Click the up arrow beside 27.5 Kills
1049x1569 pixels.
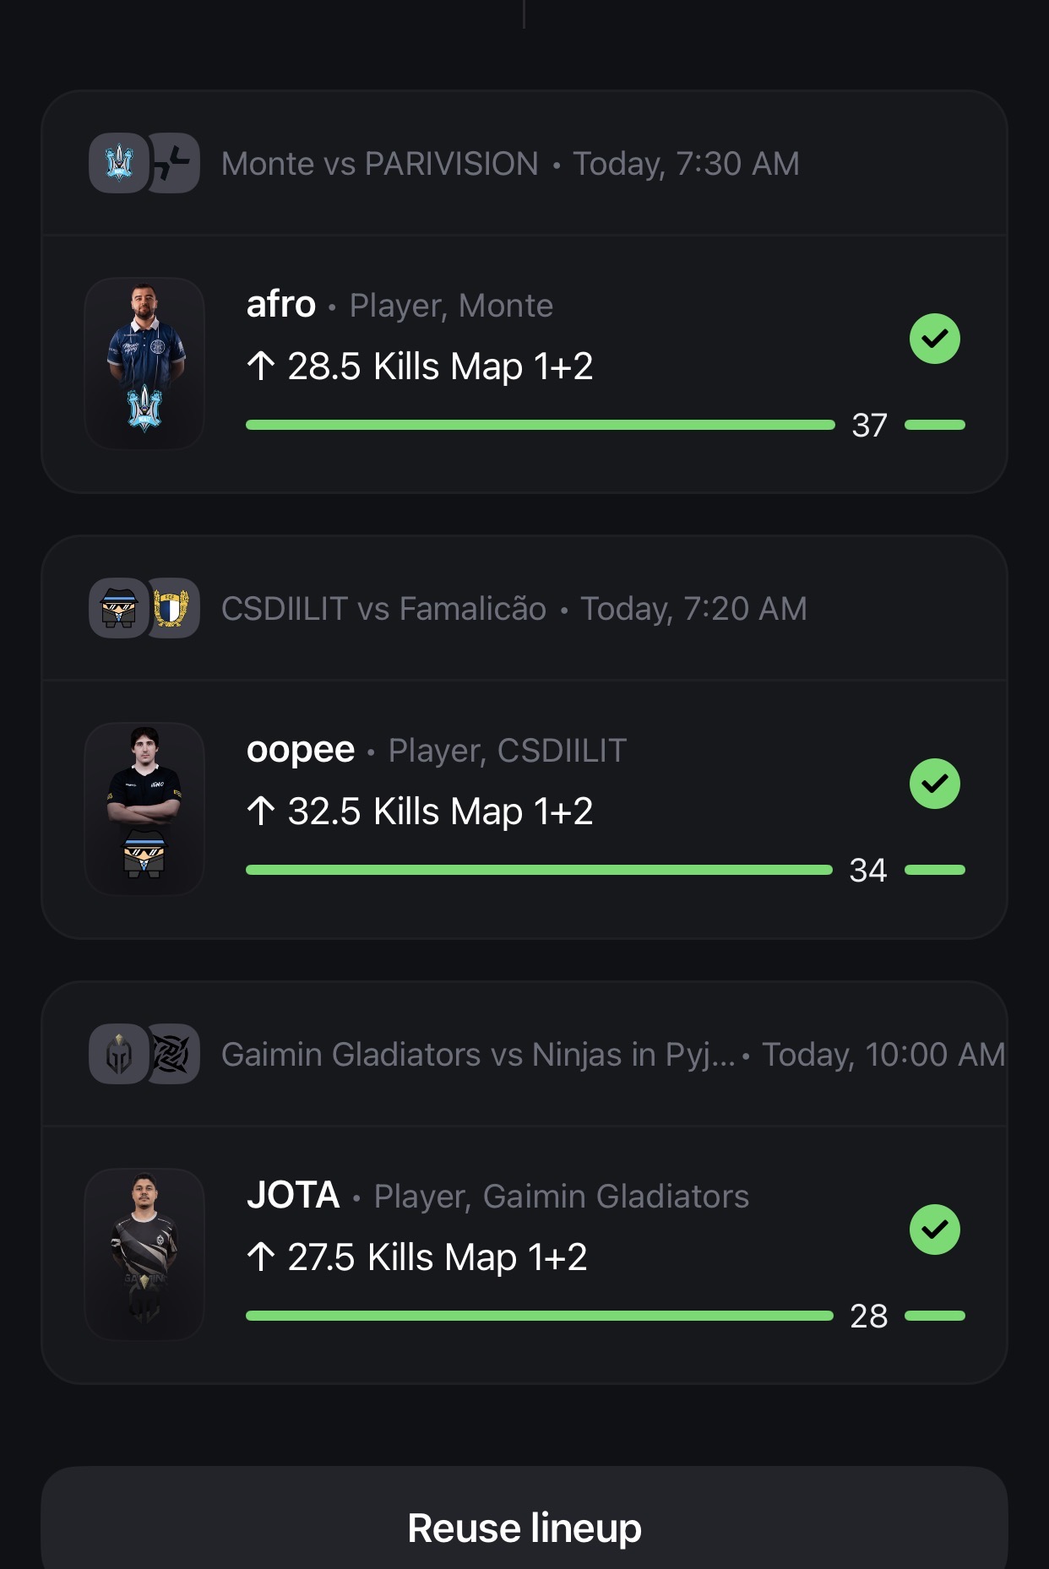[x=261, y=1257]
